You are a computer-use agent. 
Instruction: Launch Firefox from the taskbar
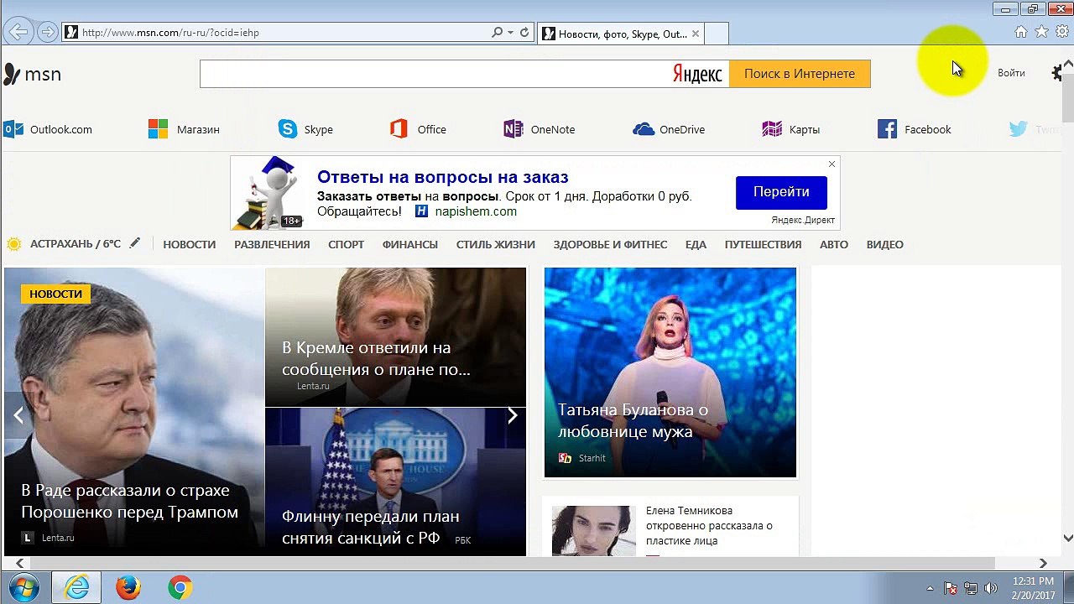128,587
